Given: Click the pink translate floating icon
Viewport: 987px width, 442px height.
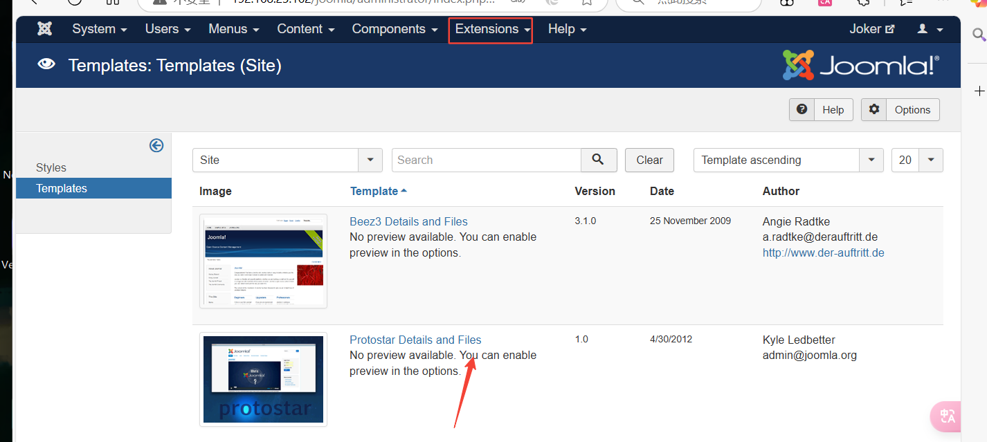Looking at the screenshot, I should (946, 416).
